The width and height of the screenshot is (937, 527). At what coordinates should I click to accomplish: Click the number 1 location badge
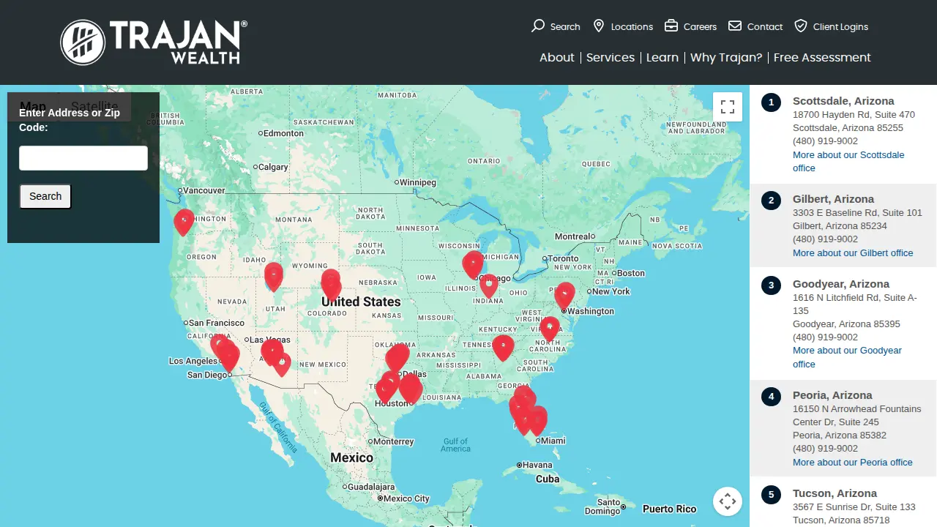pyautogui.click(x=771, y=102)
